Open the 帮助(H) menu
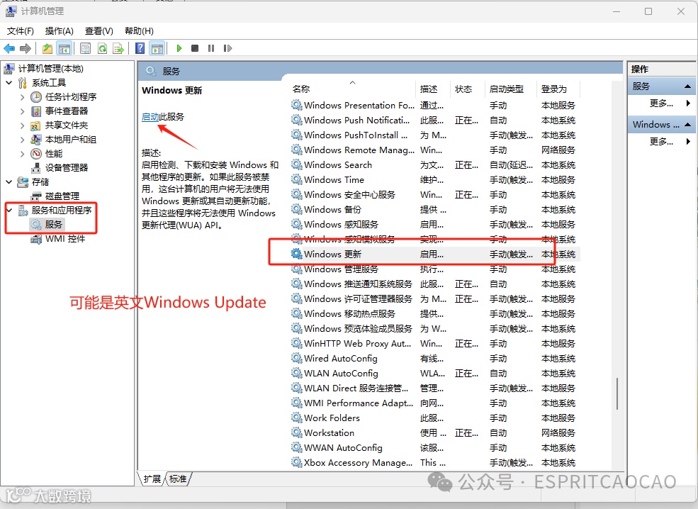 coord(139,30)
